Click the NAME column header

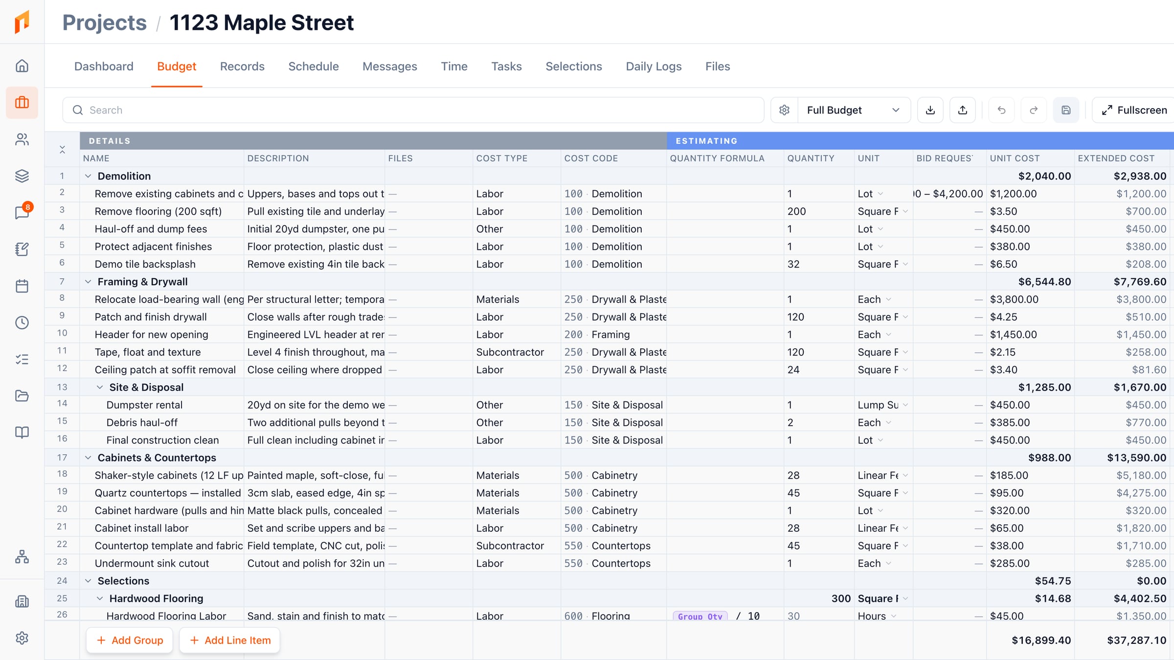[x=161, y=158]
